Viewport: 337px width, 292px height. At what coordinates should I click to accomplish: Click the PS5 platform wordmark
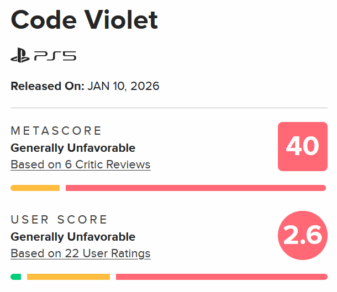55,56
